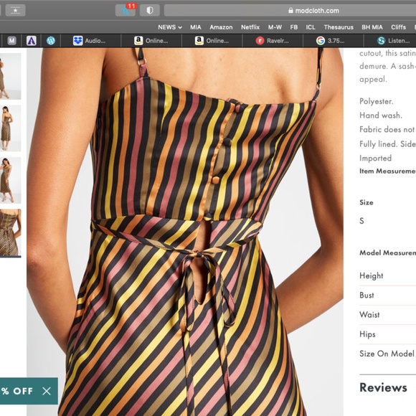Click the Bust measurement row

pyautogui.click(x=387, y=296)
